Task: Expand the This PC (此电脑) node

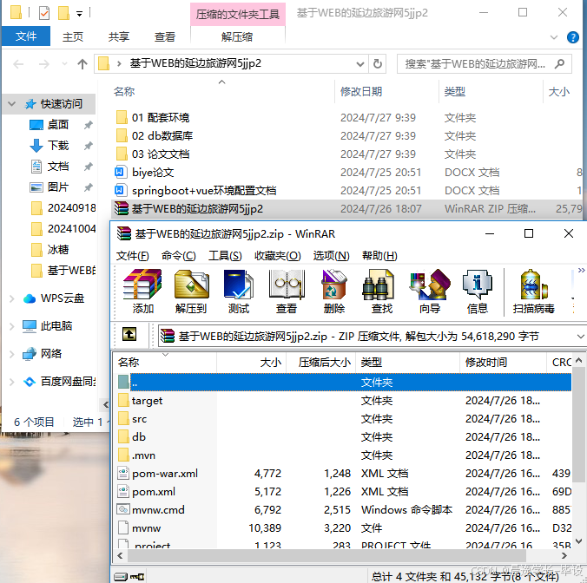Action: (x=12, y=326)
